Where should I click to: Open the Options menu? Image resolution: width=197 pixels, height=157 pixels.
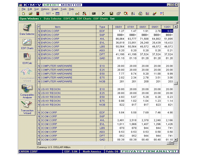point(45,9)
